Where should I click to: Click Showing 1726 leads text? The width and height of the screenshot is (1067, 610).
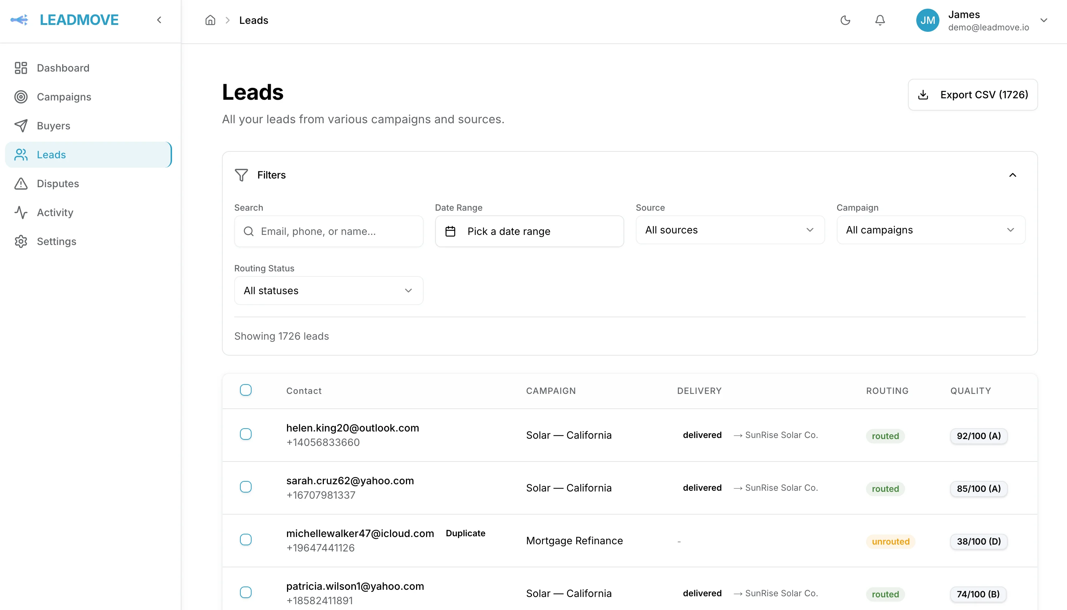[282, 336]
